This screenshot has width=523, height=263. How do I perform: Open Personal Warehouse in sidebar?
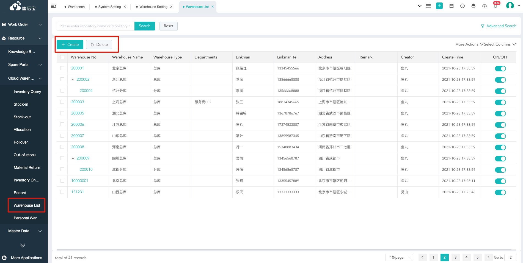[27, 218]
